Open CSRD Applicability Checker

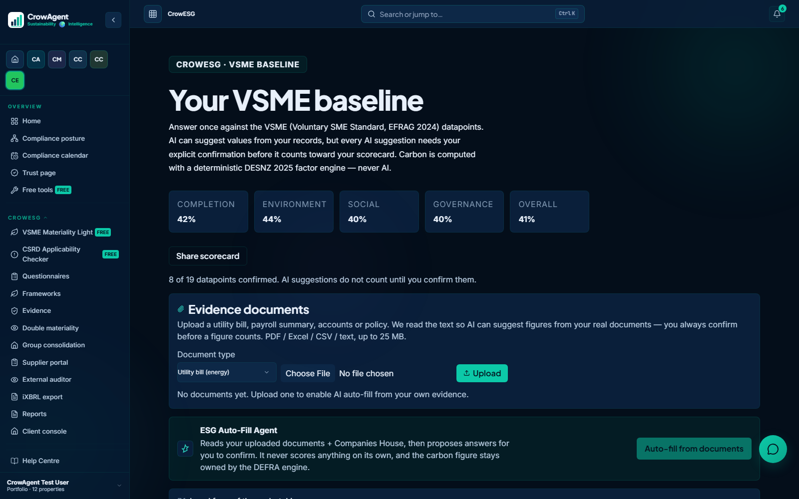[x=64, y=254]
